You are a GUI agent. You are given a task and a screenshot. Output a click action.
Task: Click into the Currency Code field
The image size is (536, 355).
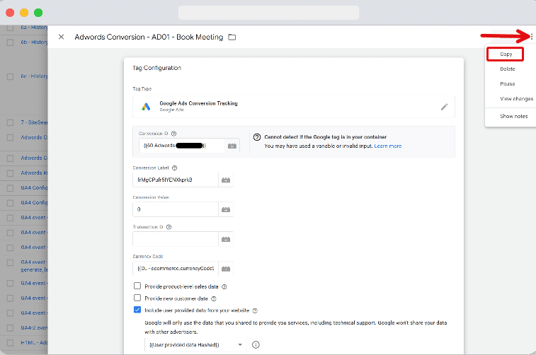176,269
